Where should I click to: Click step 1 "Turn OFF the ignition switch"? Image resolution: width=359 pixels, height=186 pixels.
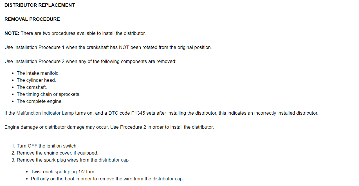[x=47, y=146]
